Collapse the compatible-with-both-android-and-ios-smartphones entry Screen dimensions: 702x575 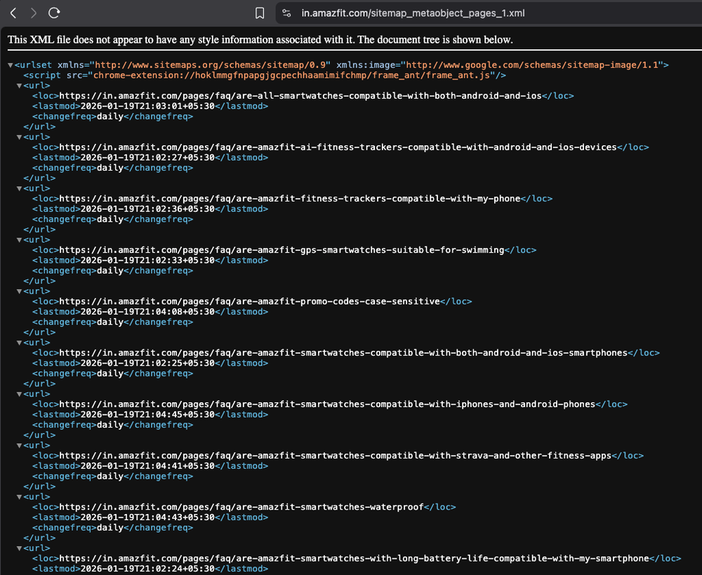[x=18, y=342]
